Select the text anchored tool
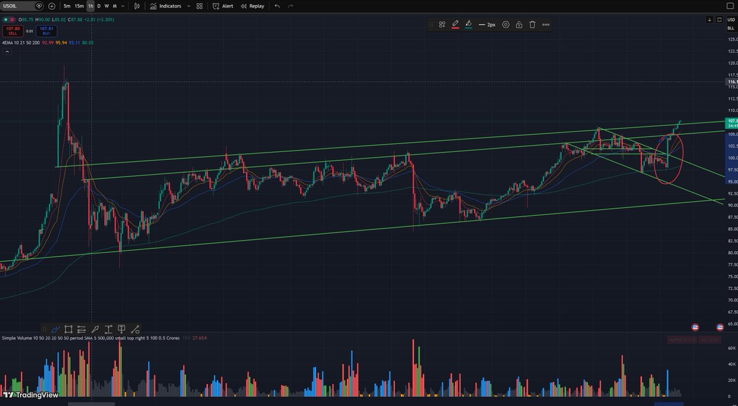The width and height of the screenshot is (738, 406). point(108,329)
